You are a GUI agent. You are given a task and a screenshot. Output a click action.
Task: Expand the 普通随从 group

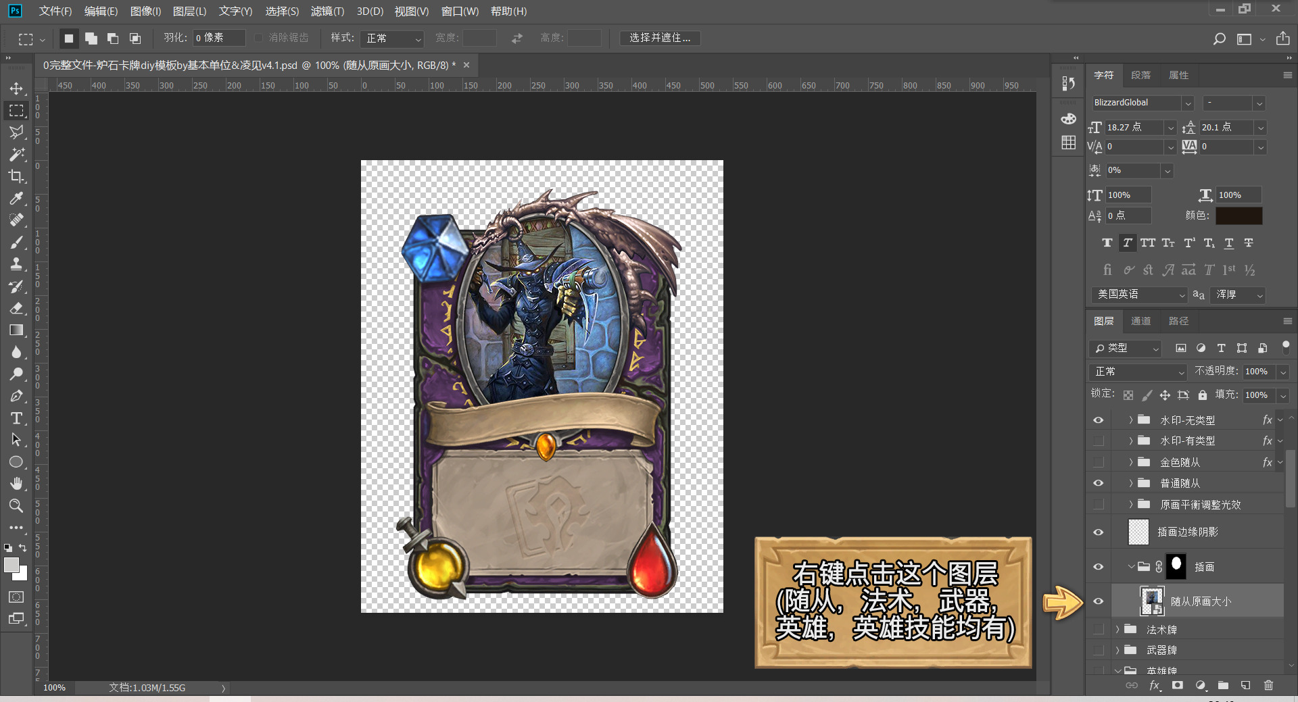(1130, 483)
